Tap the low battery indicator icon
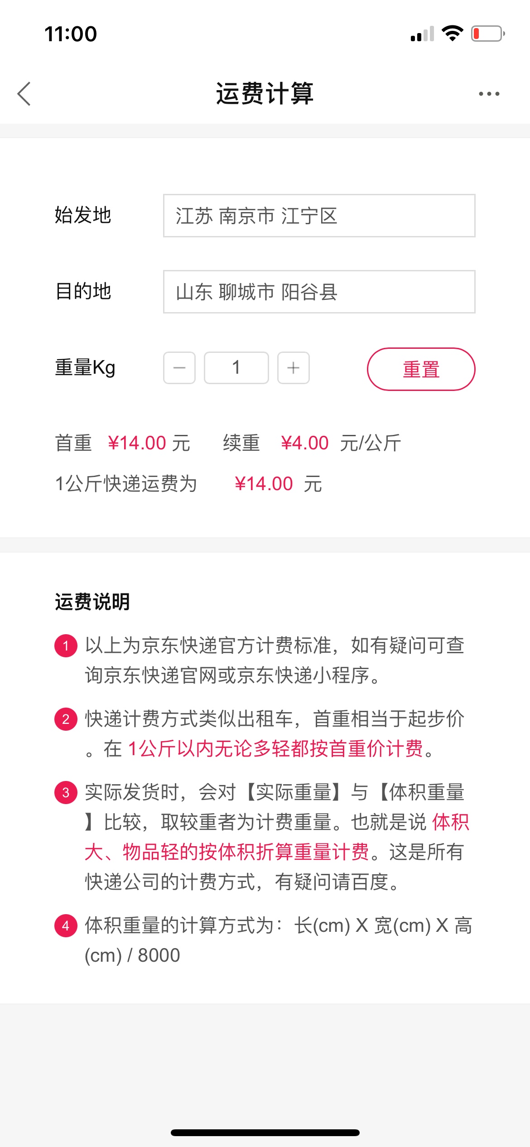The height and width of the screenshot is (1147, 530). coord(488,34)
